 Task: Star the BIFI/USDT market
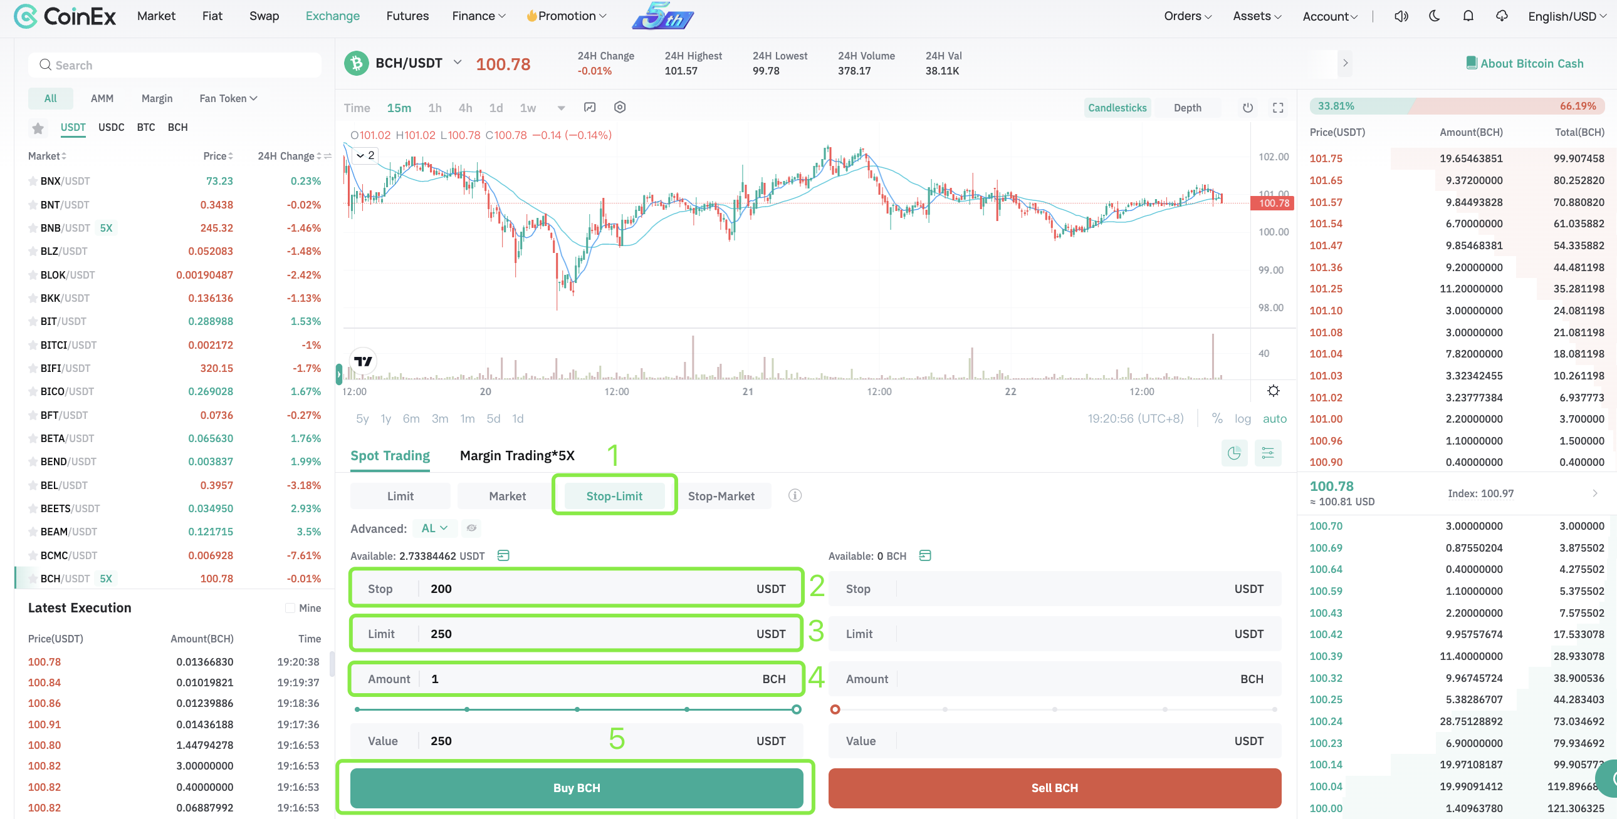click(33, 368)
